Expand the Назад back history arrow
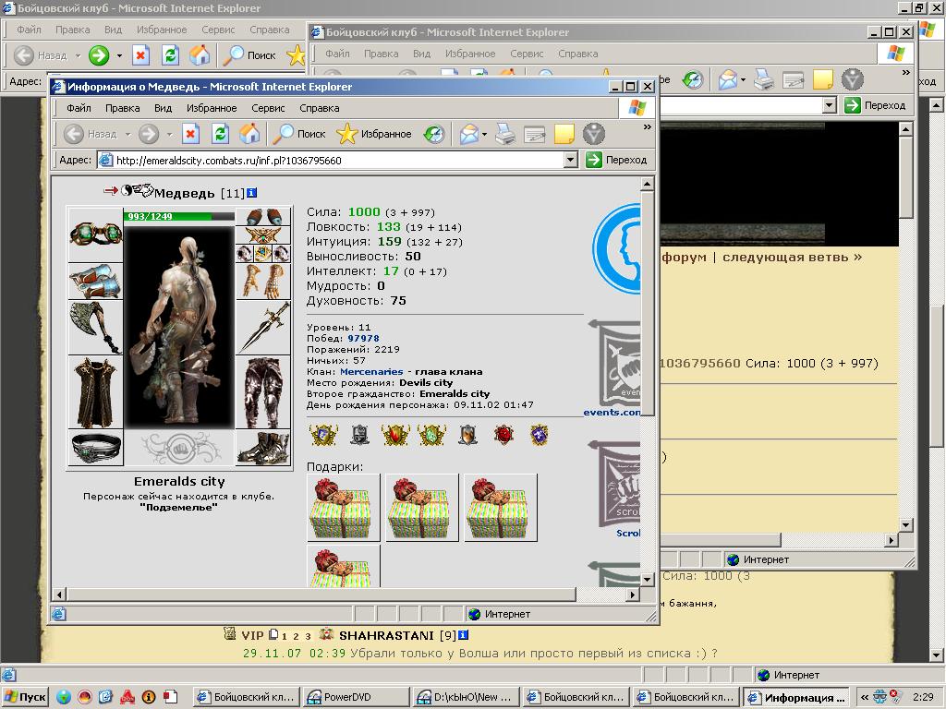The height and width of the screenshot is (709, 946). click(x=127, y=134)
